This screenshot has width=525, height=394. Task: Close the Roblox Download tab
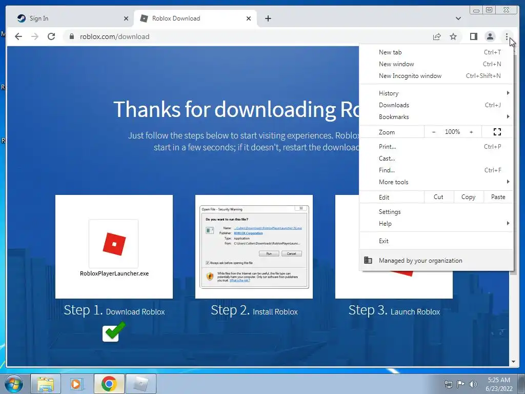click(249, 18)
